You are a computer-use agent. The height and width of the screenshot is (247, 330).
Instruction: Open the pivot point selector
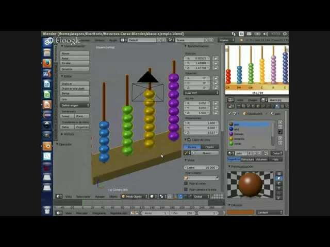162,197
